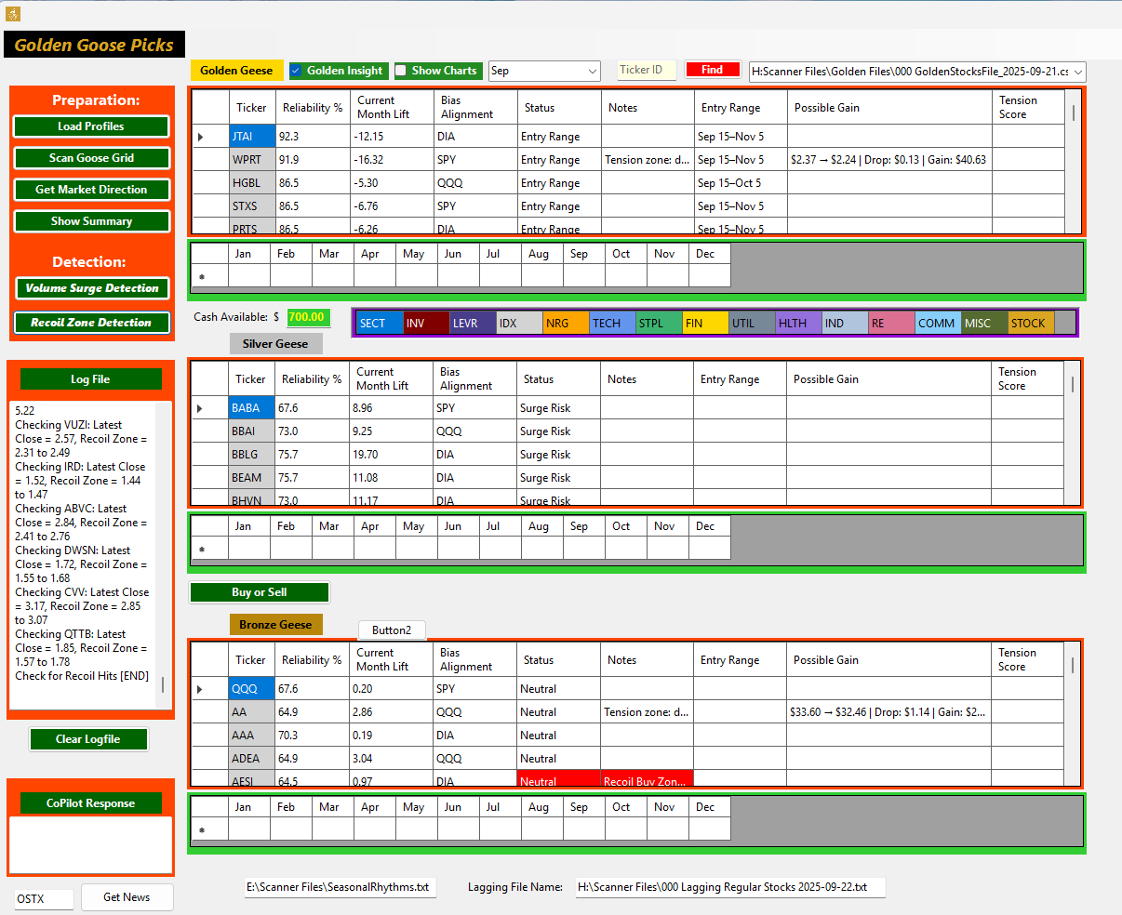
Task: Toggle the Golden Insight checkbox
Action: coord(296,71)
